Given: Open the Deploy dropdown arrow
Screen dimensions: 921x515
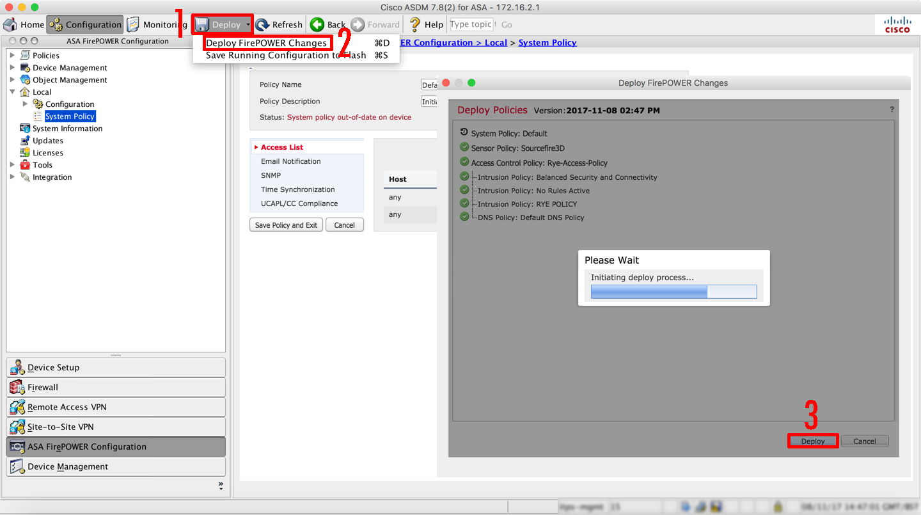Looking at the screenshot, I should tap(248, 25).
